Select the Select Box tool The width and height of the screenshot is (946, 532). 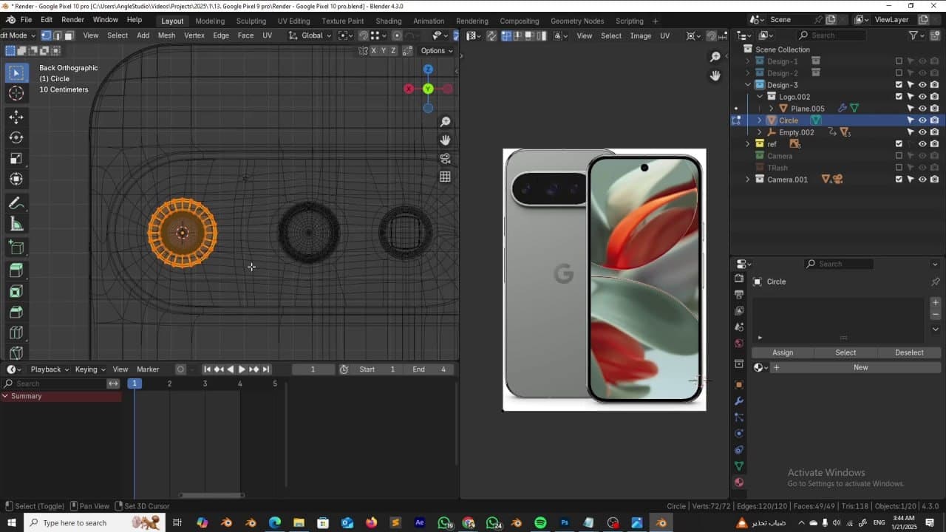(x=16, y=72)
